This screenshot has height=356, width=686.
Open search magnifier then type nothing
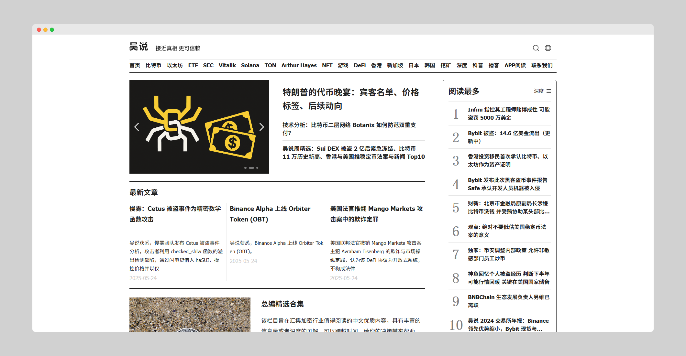[536, 48]
